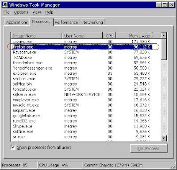Open the View menu

37,12
